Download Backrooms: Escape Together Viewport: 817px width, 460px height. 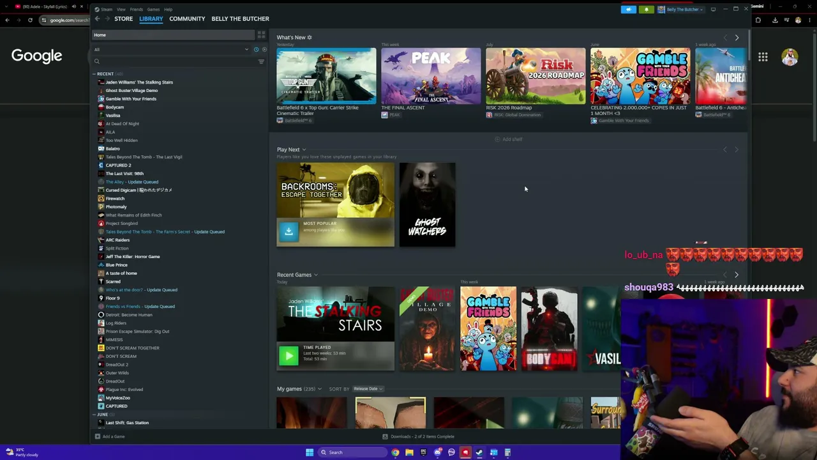pos(289,232)
